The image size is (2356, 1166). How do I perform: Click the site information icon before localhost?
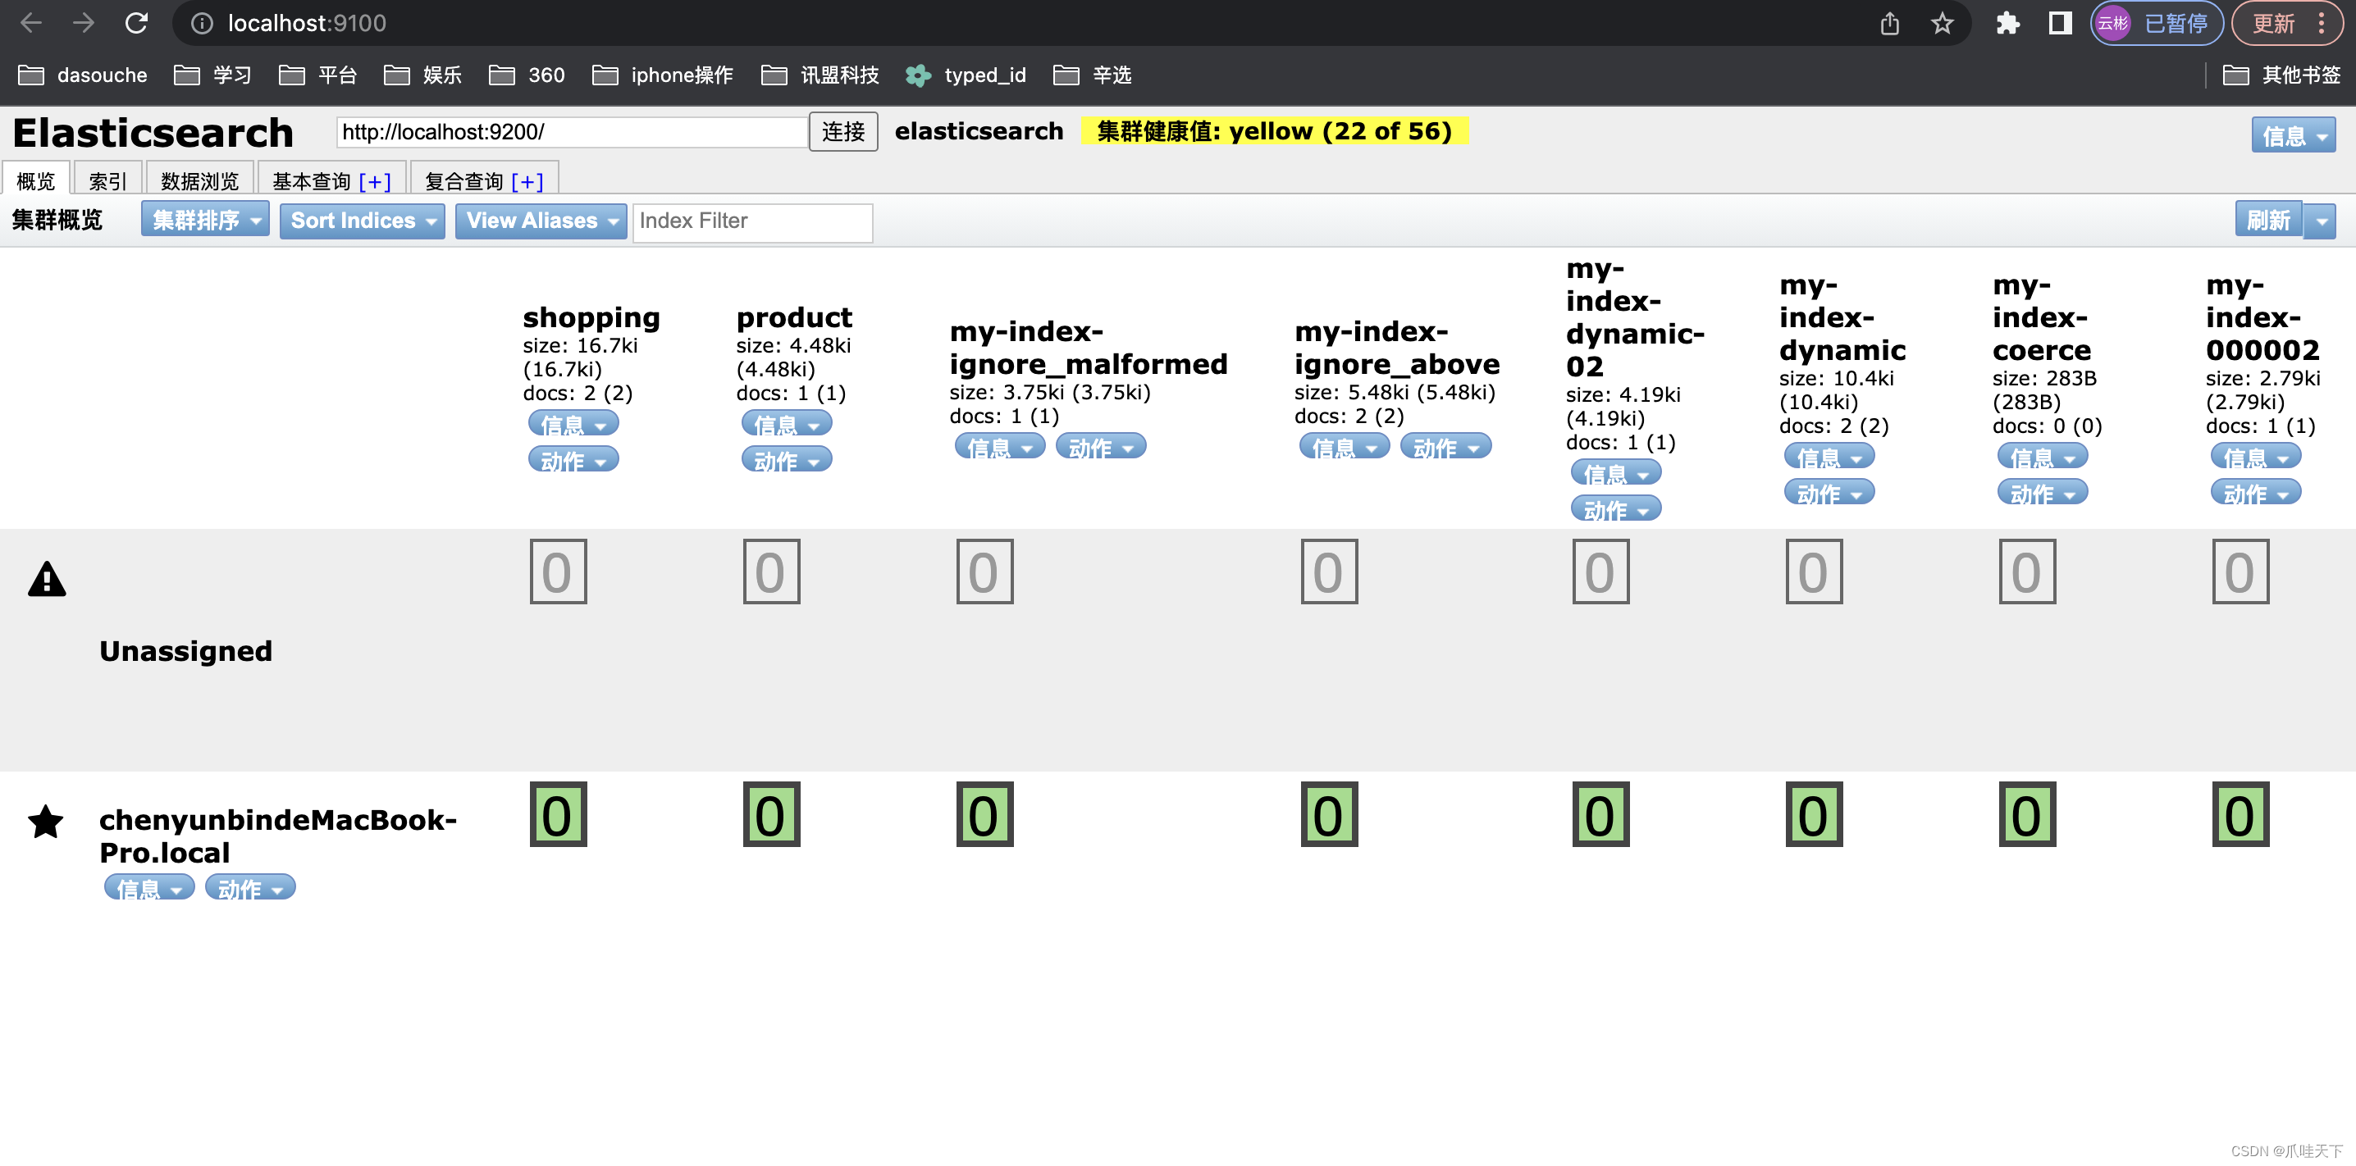(x=201, y=23)
